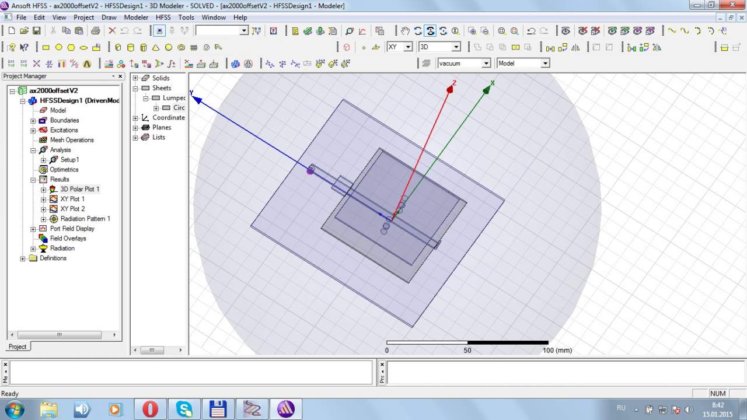
Task: Toggle object visibility with the eye icon
Action: tap(565, 31)
